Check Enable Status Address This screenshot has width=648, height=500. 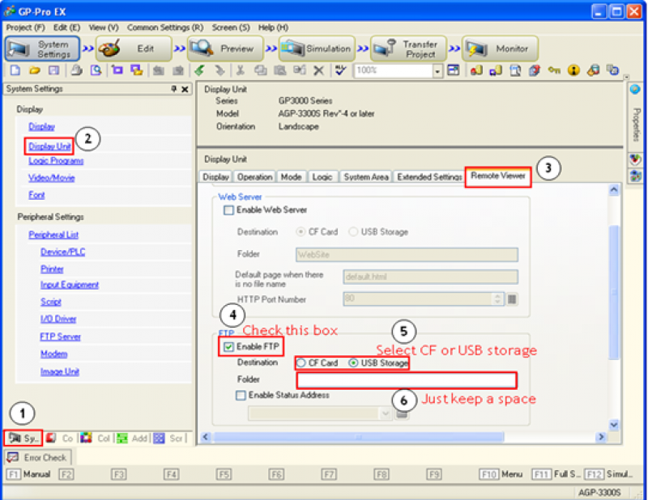241,396
